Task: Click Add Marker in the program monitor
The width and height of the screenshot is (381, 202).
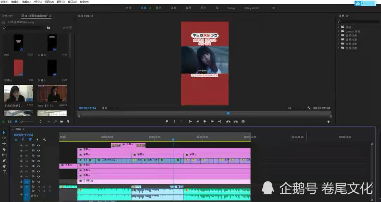Action: tap(167, 121)
